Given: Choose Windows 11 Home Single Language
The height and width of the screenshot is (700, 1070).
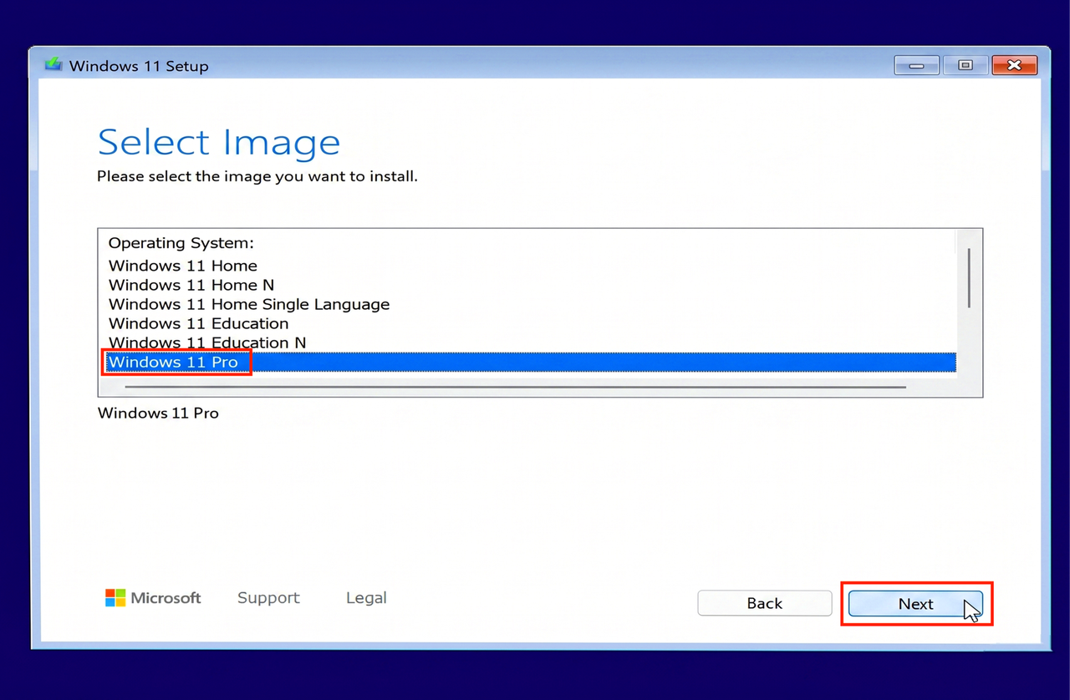Looking at the screenshot, I should pos(249,304).
